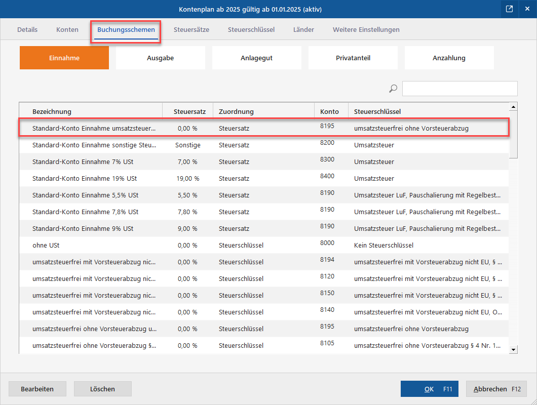The image size is (537, 405).
Task: Click Konto value 8140
Action: pos(327,309)
